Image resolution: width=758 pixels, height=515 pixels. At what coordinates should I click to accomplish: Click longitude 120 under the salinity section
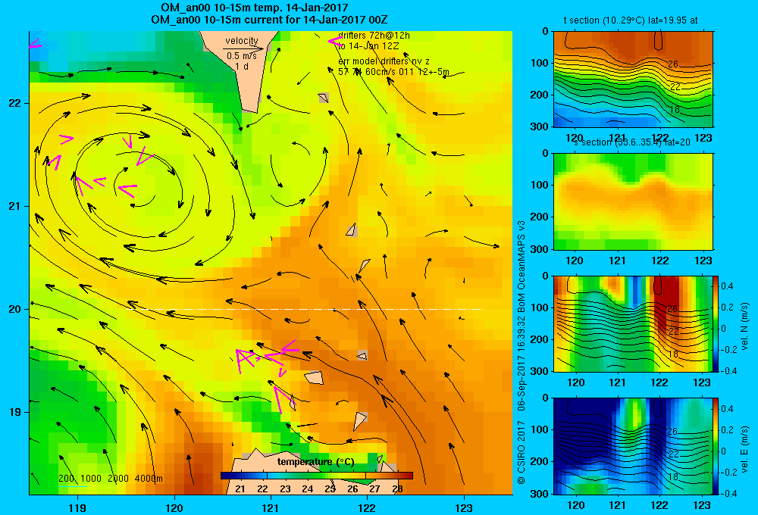(x=575, y=261)
